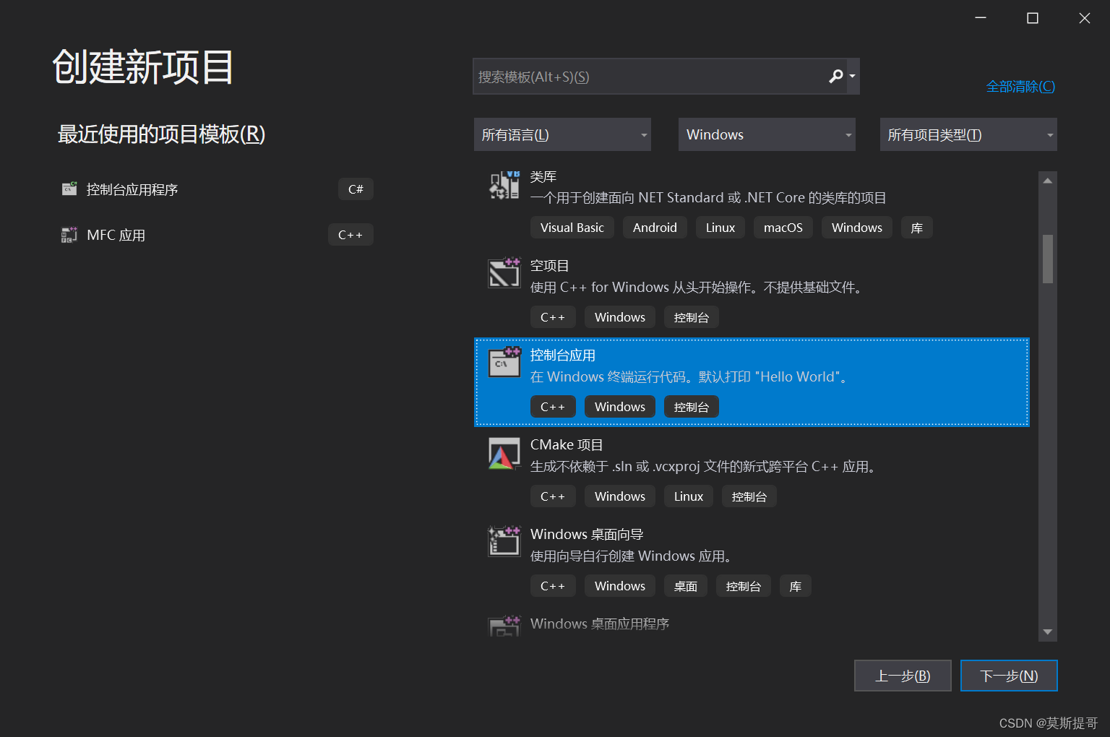This screenshot has width=1110, height=737.
Task: Click the Windows 桌面向导 template icon
Action: 504,542
